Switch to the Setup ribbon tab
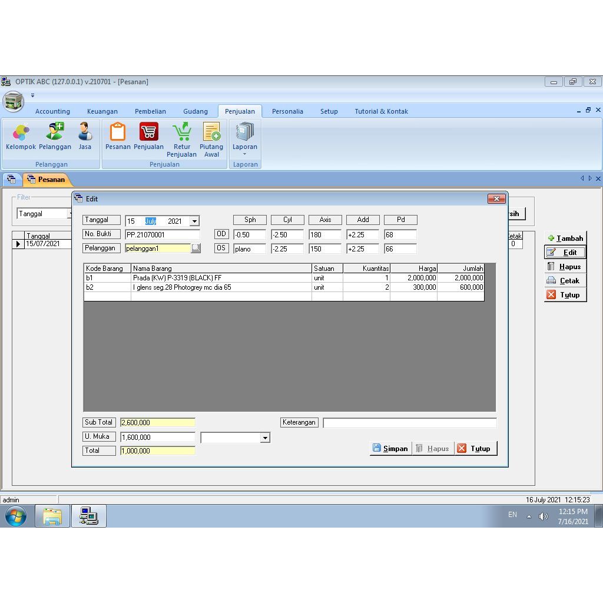 coord(329,111)
